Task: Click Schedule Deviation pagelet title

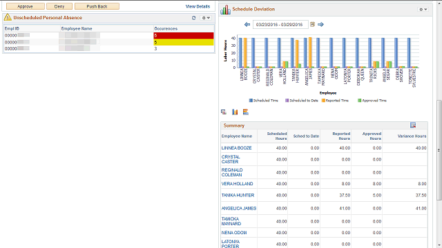Action: [253, 9]
